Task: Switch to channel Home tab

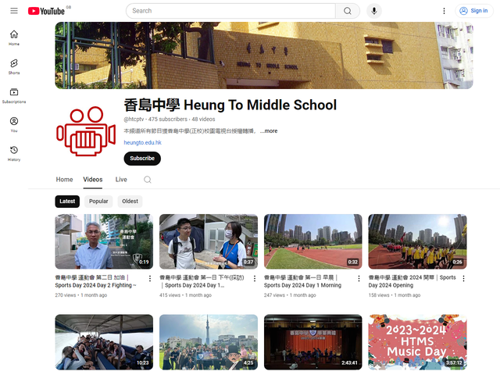Action: [x=64, y=180]
